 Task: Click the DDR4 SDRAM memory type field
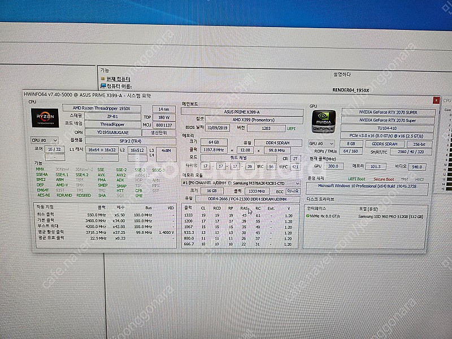click(278, 143)
